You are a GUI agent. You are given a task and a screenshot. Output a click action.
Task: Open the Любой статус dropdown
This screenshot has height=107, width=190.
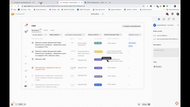(134, 35)
